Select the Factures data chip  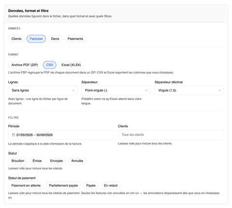(x=36, y=39)
